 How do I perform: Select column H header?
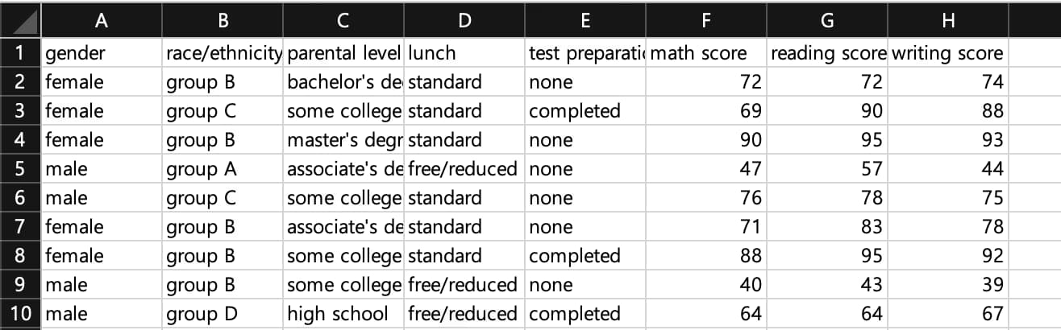point(948,23)
